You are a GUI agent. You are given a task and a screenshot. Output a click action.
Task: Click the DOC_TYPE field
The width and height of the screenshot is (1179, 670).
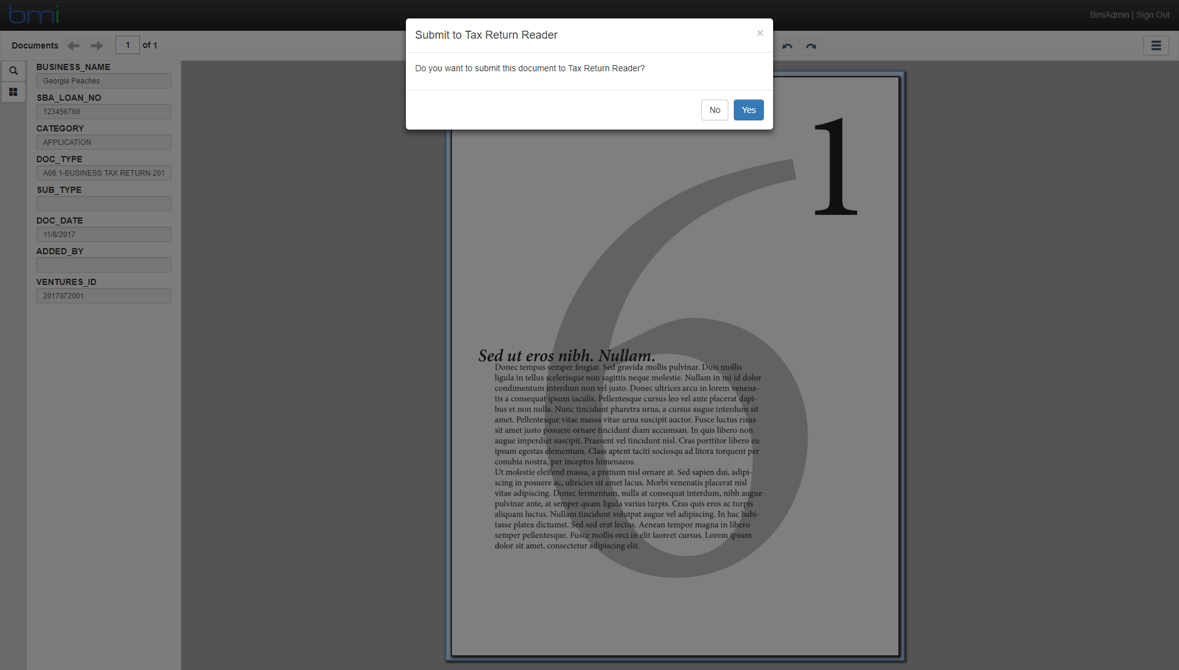104,173
